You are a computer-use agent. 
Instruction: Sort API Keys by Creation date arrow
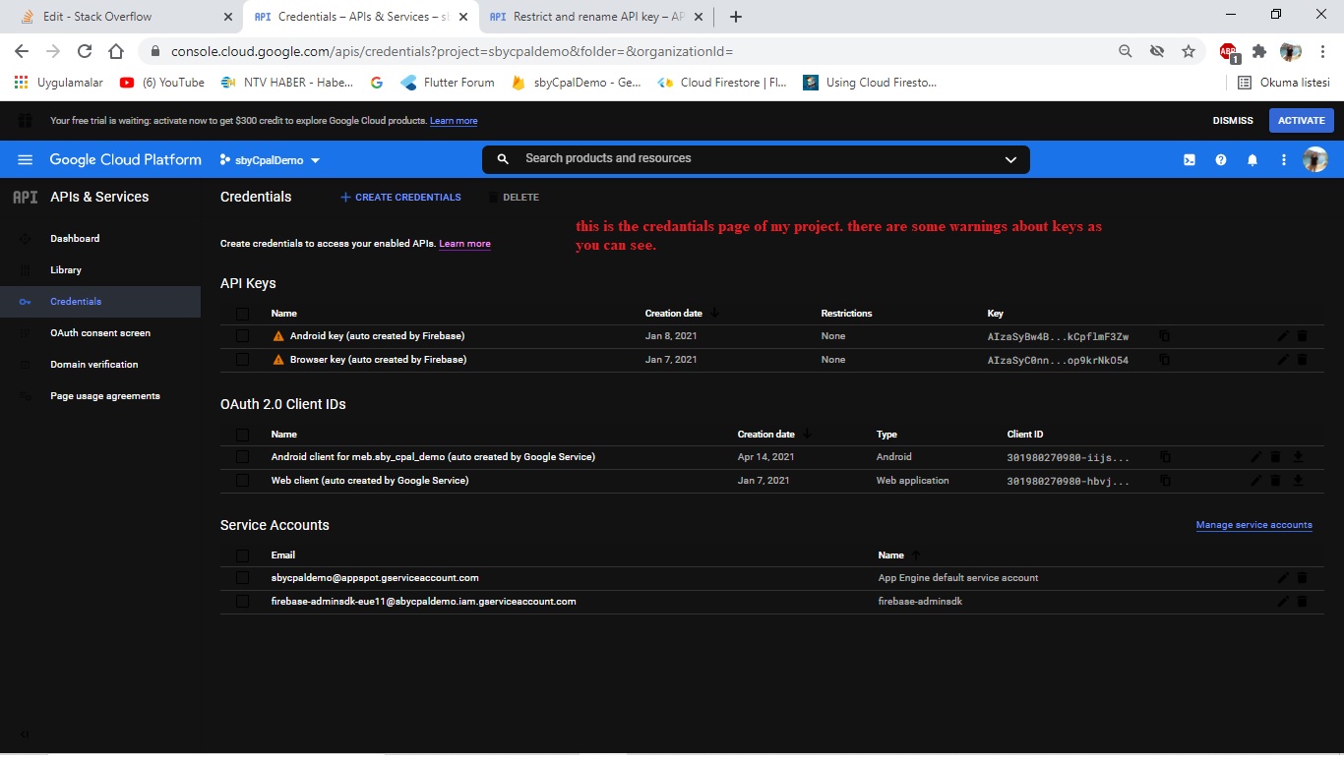pyautogui.click(x=715, y=313)
